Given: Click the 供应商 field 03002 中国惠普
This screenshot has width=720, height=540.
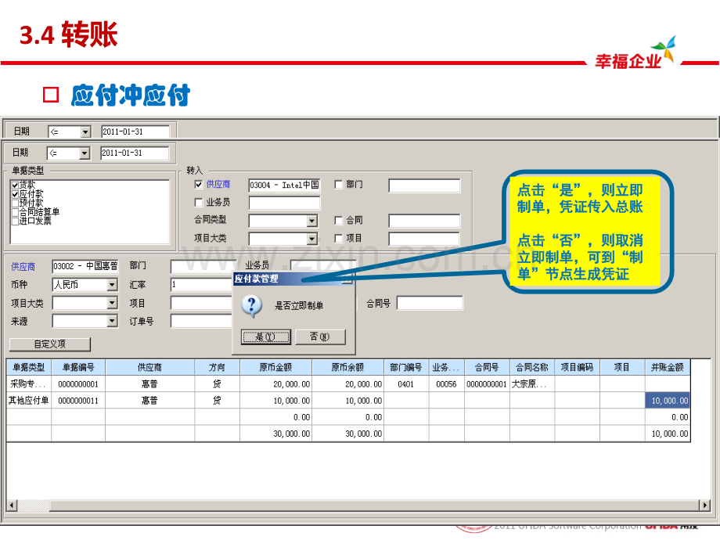Looking at the screenshot, I should (85, 266).
